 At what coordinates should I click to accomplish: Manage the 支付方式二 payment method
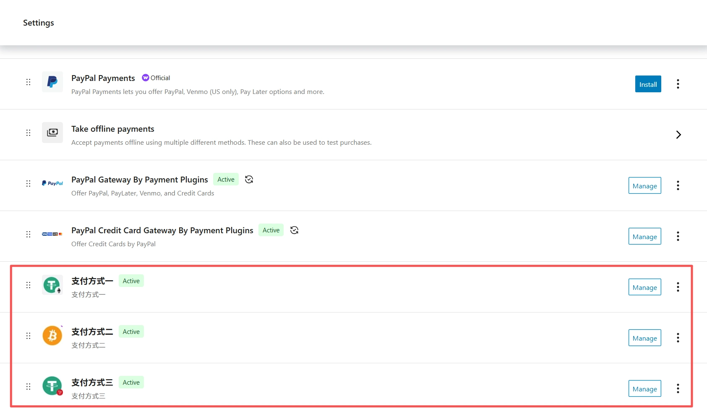tap(644, 338)
